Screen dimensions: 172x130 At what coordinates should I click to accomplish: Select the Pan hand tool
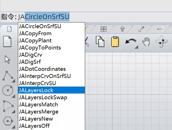point(146,42)
